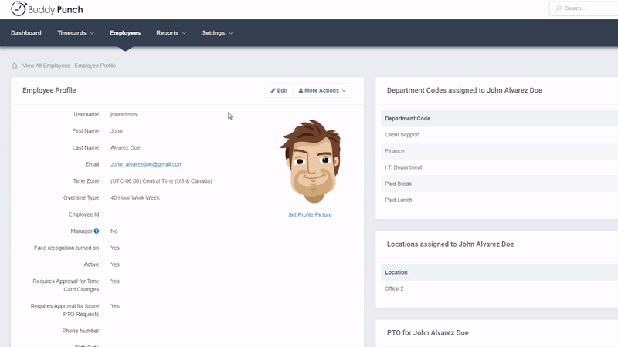
Task: Click the 40 Hour Work Week value
Action: (x=135, y=198)
